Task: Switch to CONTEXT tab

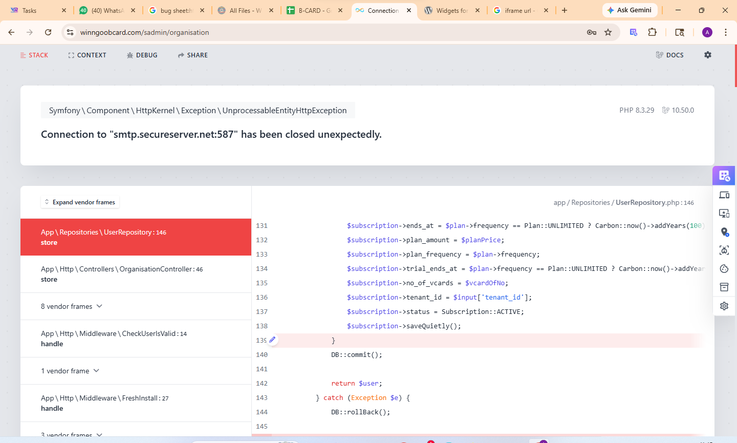Action: pos(87,55)
